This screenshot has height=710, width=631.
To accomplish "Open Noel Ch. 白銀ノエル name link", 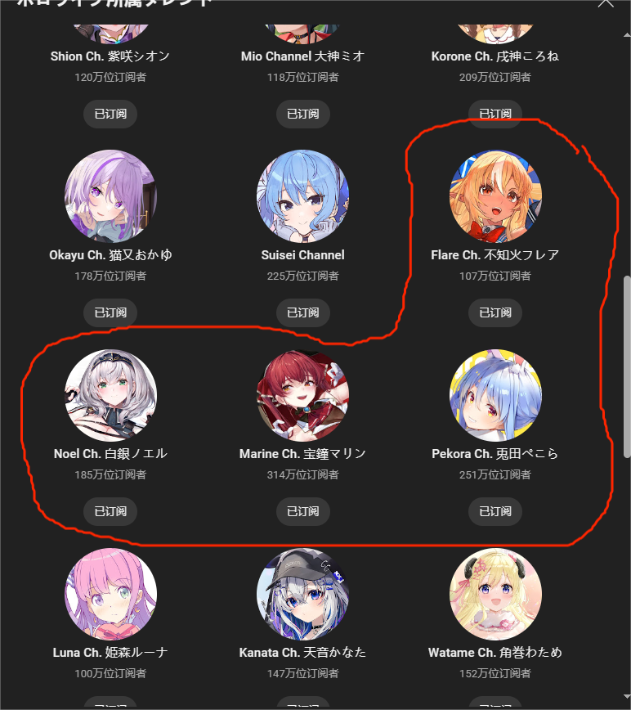I will tap(111, 454).
